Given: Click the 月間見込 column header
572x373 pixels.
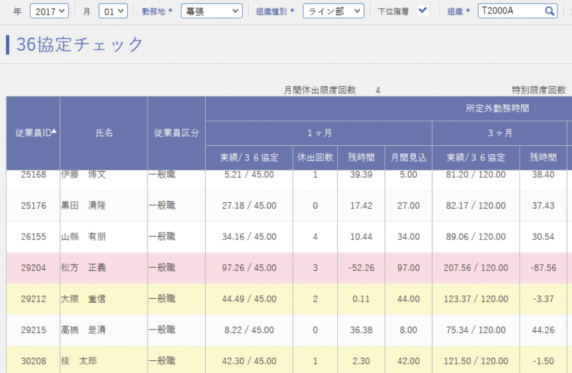Looking at the screenshot, I should [408, 157].
